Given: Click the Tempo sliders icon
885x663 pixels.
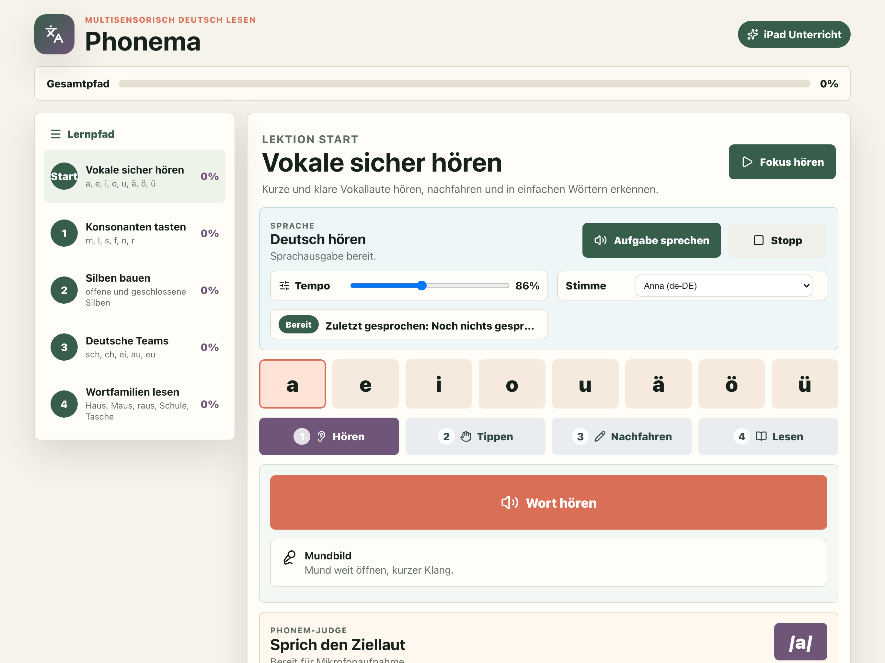Looking at the screenshot, I should click(284, 286).
